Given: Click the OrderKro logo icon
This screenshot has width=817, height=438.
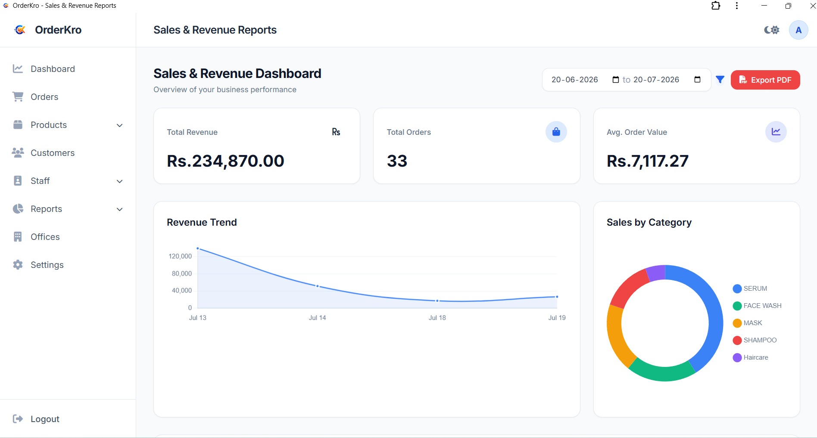Looking at the screenshot, I should click(x=20, y=30).
